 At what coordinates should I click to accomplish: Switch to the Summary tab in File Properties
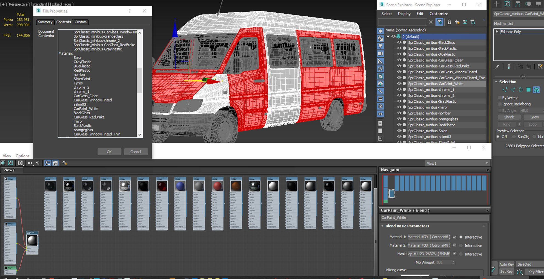[x=45, y=22]
